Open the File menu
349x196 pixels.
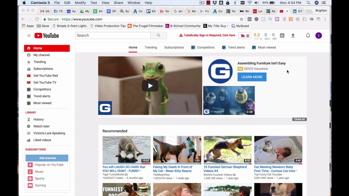pos(57,3)
